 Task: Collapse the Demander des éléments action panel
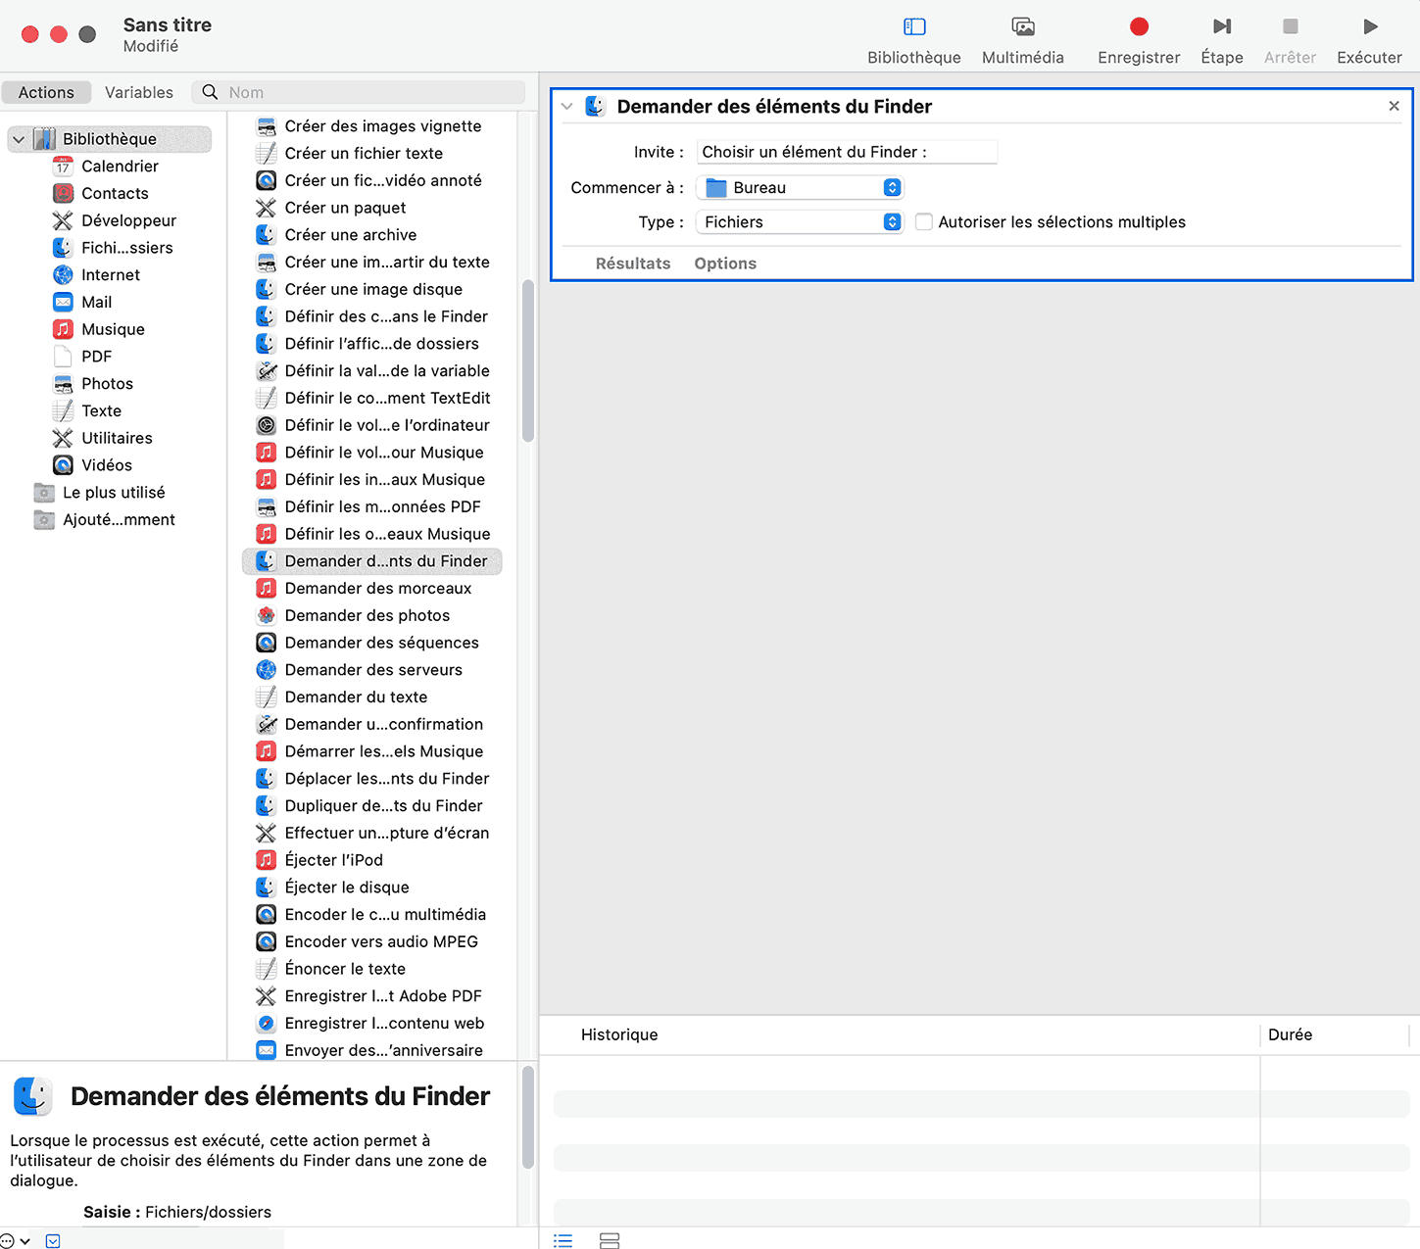566,107
